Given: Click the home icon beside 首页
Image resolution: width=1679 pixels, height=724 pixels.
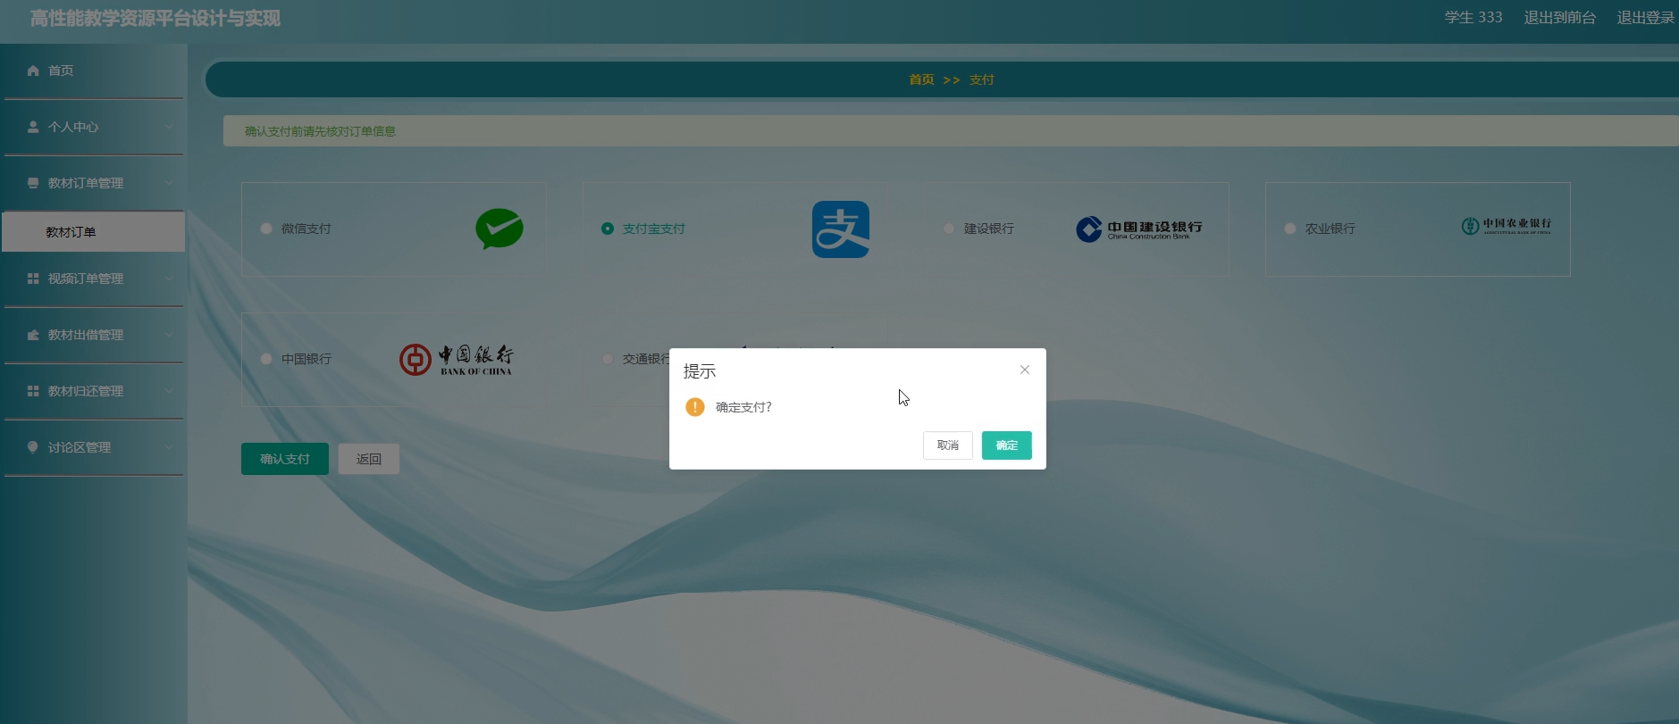Looking at the screenshot, I should [33, 71].
